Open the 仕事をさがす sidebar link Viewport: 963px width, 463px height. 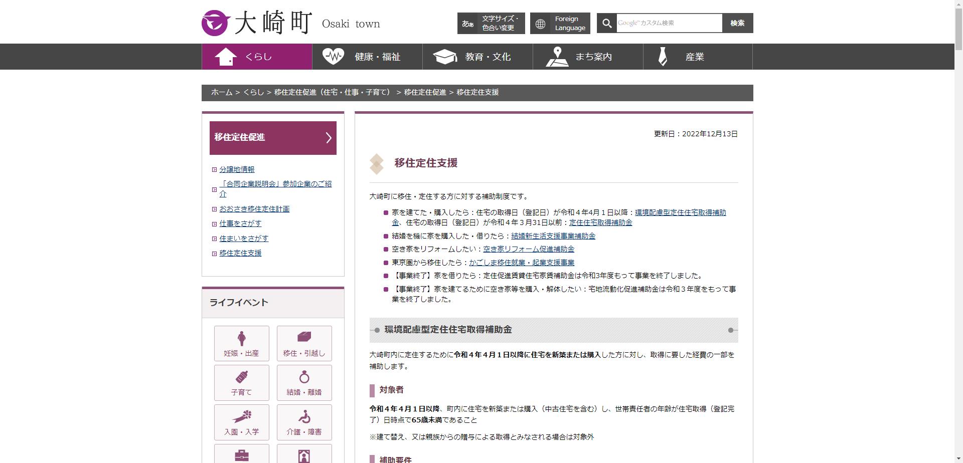coord(240,223)
